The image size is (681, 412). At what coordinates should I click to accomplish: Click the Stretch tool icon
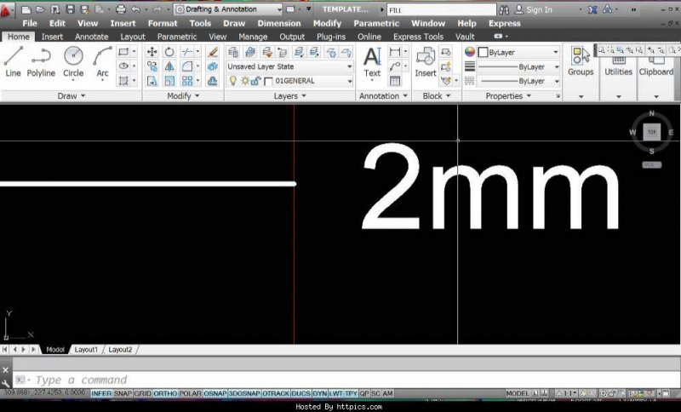pyautogui.click(x=152, y=81)
